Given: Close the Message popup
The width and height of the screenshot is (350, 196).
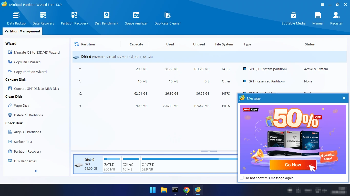Looking at the screenshot, I should pyautogui.click(x=344, y=98).
